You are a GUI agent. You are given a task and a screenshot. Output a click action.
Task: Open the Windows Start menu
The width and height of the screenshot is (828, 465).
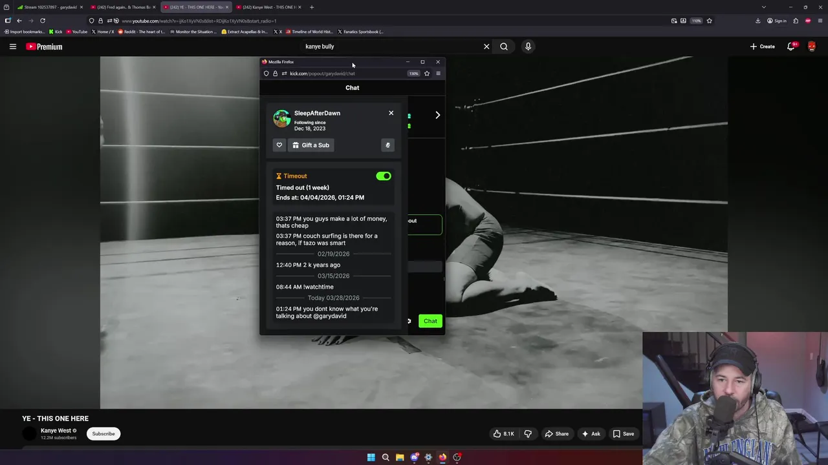pyautogui.click(x=371, y=457)
